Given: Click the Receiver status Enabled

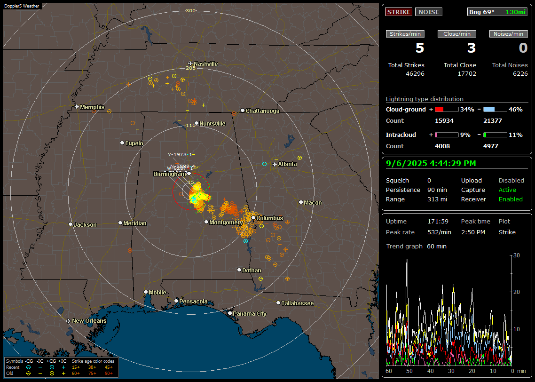Looking at the screenshot, I should [x=511, y=199].
